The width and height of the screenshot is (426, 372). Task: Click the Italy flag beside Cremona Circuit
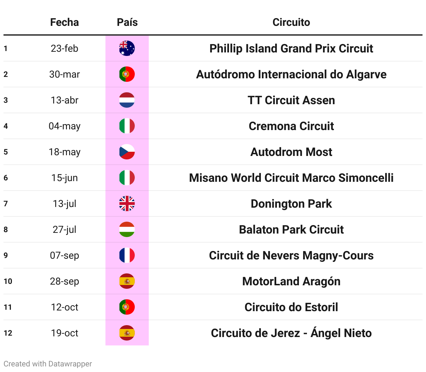tap(127, 126)
